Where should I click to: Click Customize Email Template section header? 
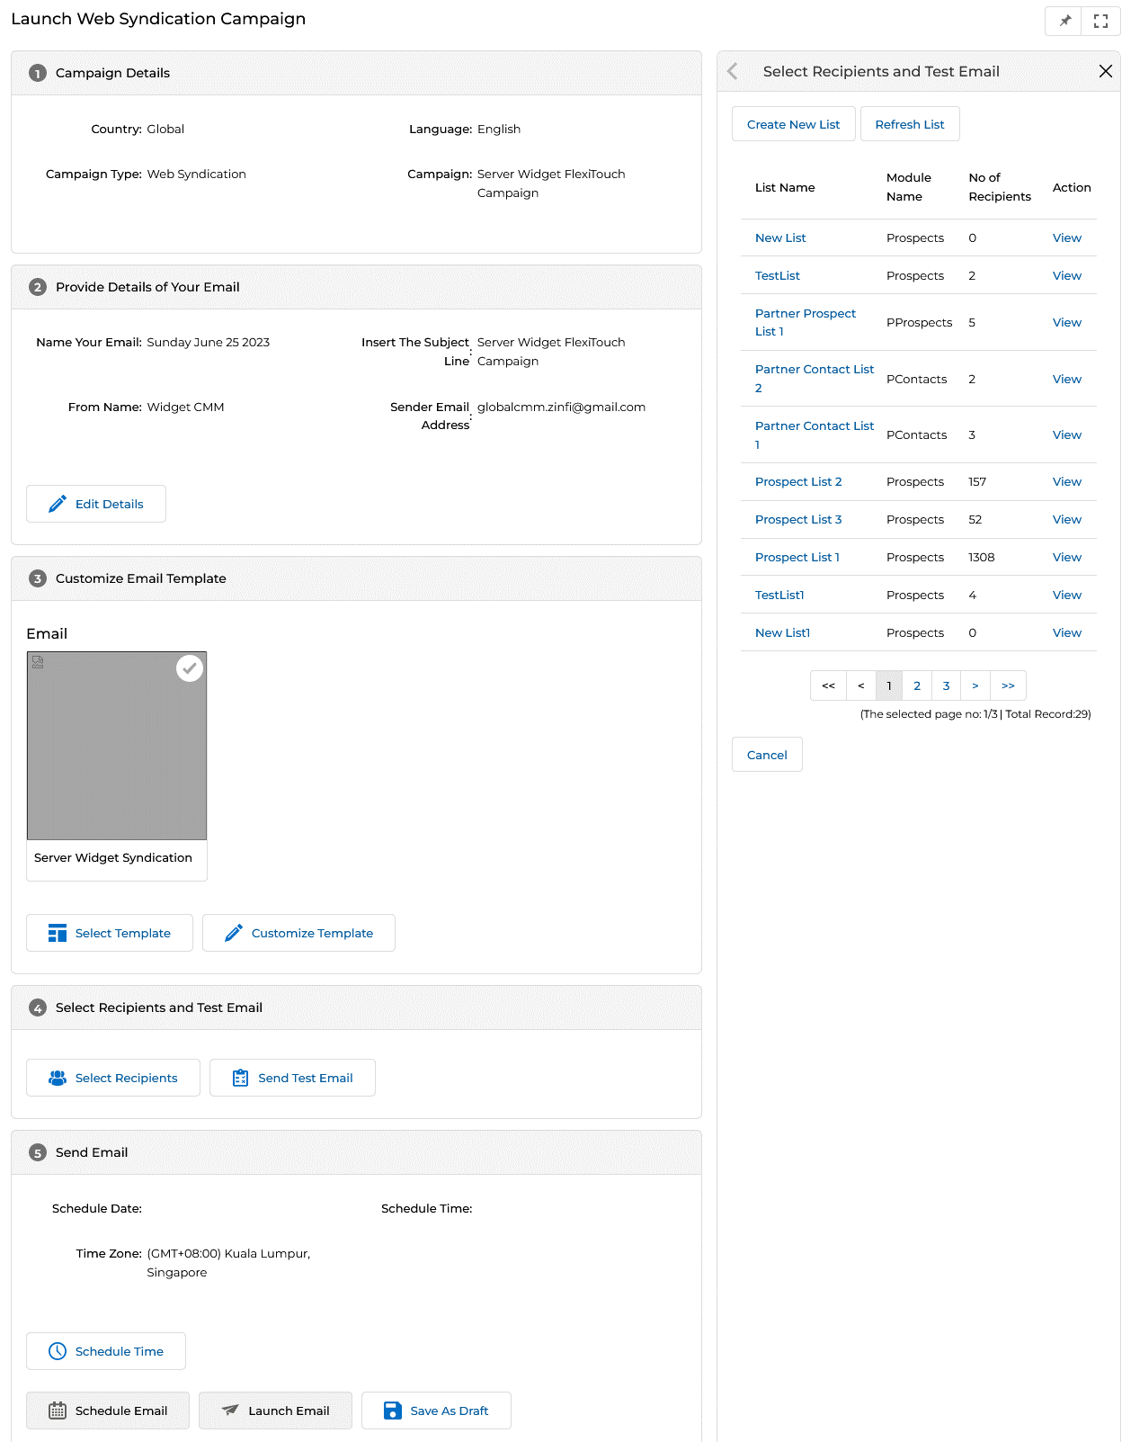click(x=356, y=578)
